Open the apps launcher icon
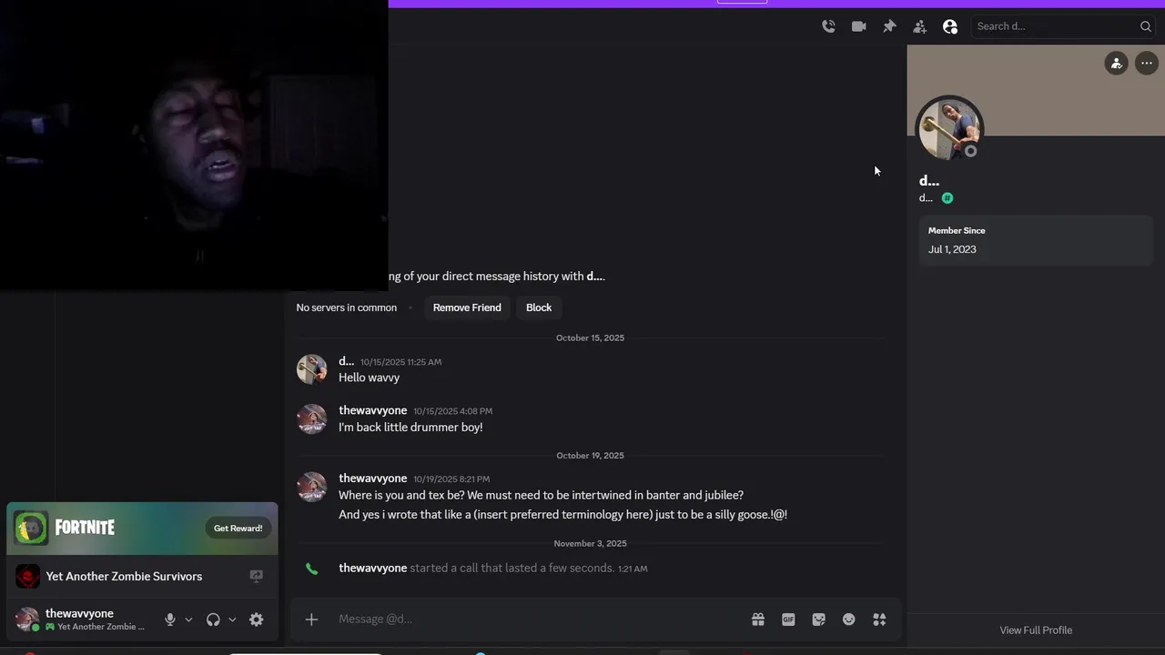The height and width of the screenshot is (655, 1165). [879, 620]
